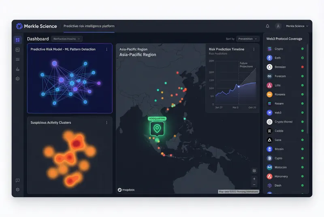This screenshot has height=217, width=324.
Task: Expand the Sort by Prevention dropdown
Action: click(247, 39)
